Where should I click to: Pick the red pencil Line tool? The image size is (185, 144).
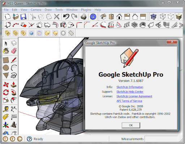pos(14,60)
